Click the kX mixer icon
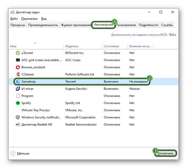Image resolution: width=187 pixels, height=168 pixels. click(x=18, y=89)
